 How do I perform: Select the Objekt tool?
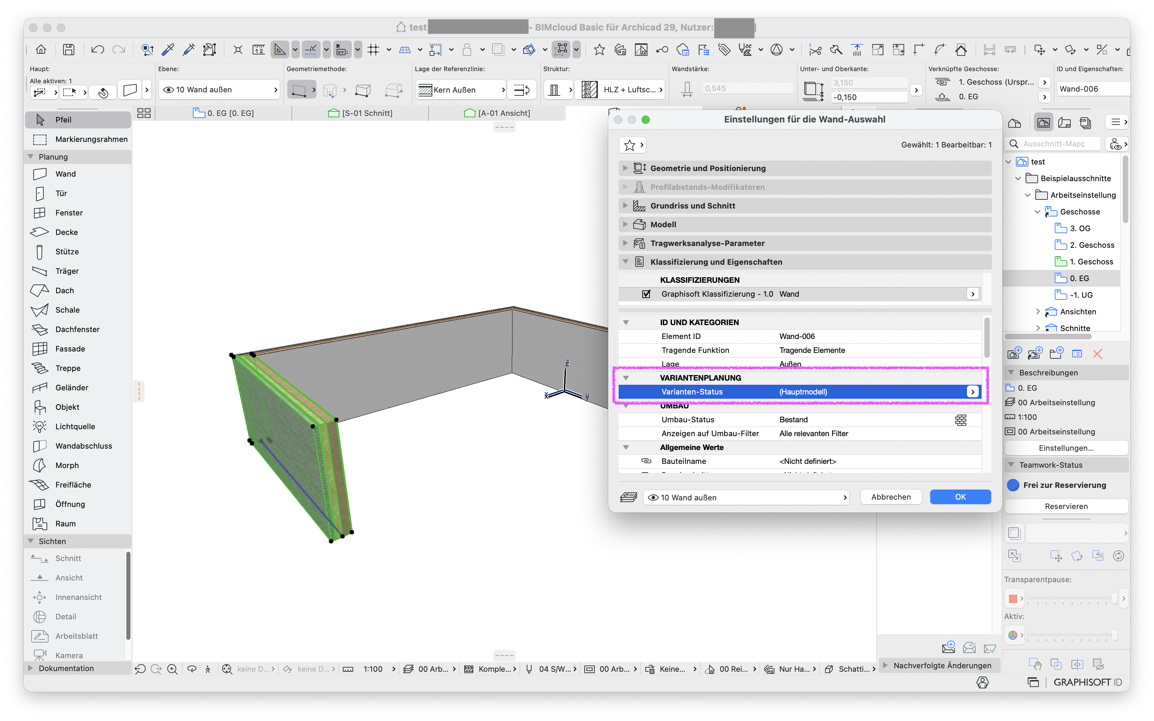(x=78, y=408)
